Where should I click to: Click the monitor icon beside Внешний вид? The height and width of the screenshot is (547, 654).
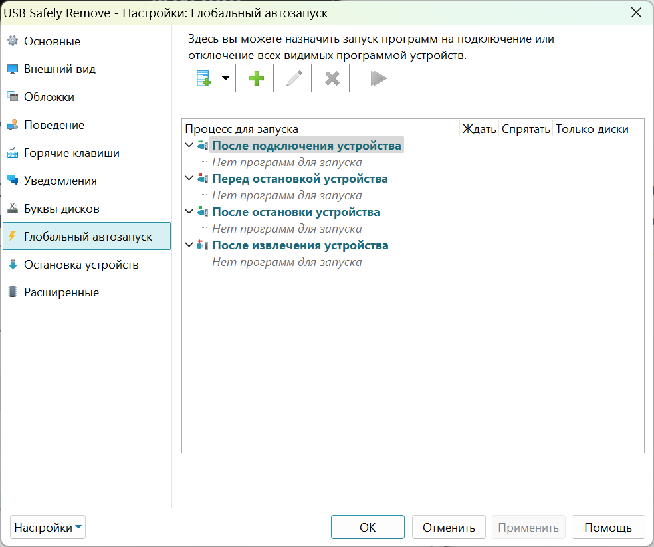13,69
